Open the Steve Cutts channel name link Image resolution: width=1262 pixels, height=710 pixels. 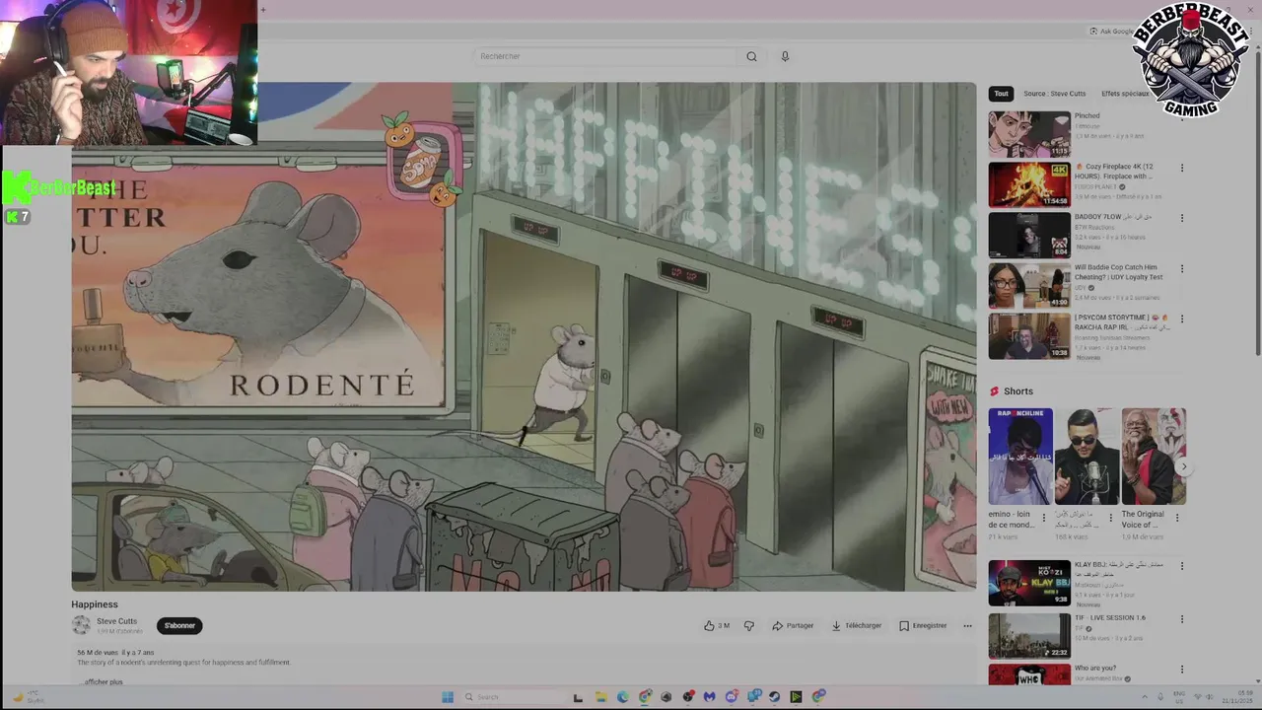pos(116,621)
